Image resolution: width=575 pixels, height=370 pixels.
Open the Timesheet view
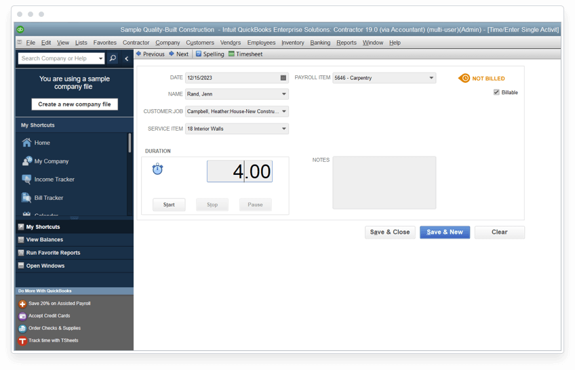pyautogui.click(x=245, y=54)
